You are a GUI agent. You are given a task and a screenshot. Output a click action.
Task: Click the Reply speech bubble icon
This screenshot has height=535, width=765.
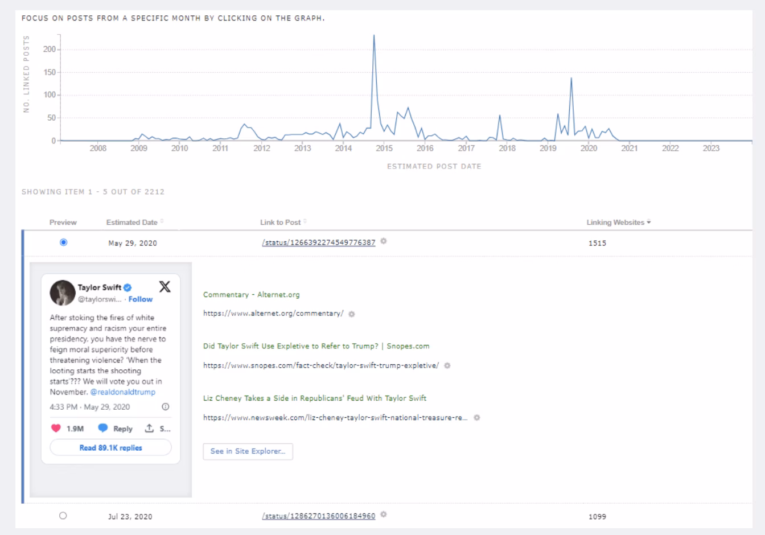coord(103,429)
